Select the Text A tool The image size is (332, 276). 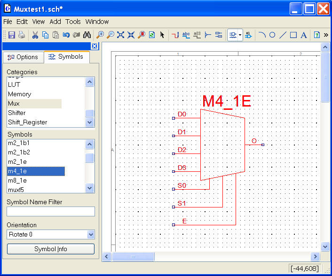[x=304, y=35]
